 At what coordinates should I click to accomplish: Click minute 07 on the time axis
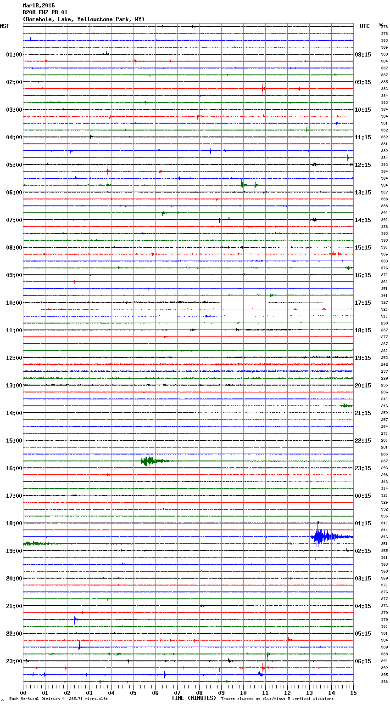click(x=177, y=693)
